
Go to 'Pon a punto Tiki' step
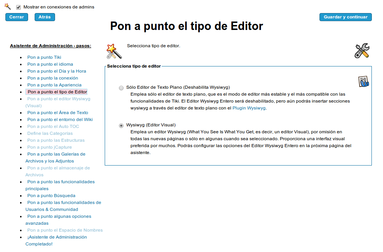coord(44,57)
